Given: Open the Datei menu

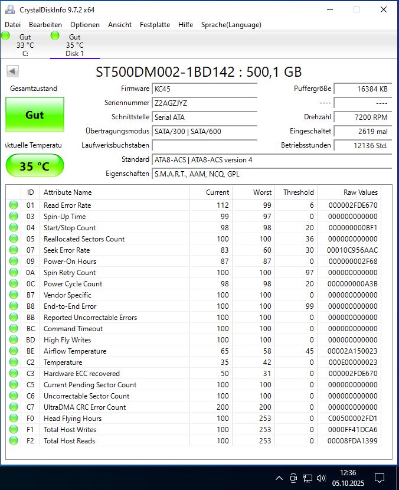Looking at the screenshot, I should [x=13, y=25].
